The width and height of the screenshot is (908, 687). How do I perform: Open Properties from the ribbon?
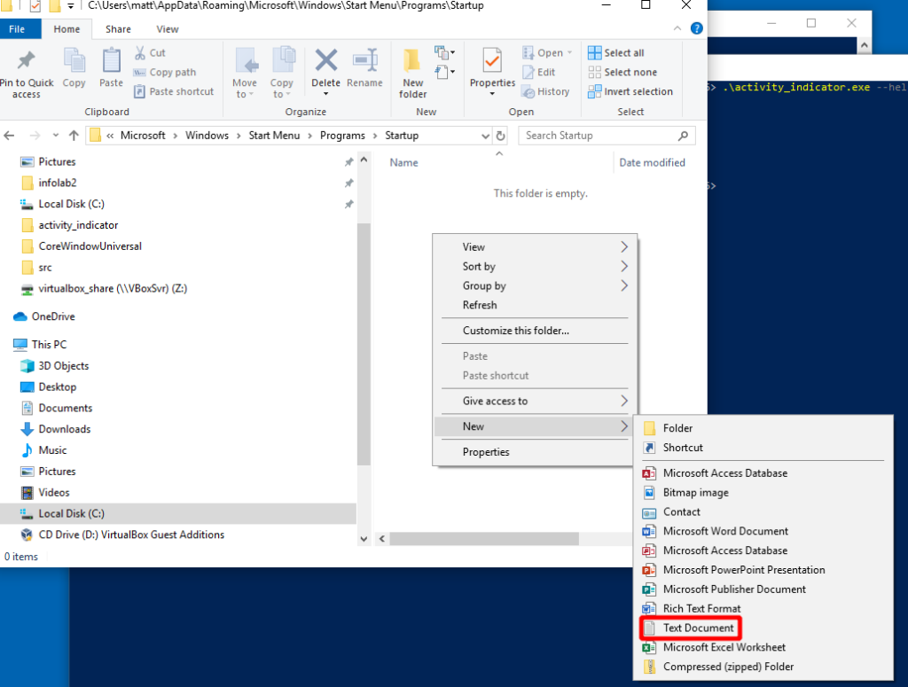492,62
